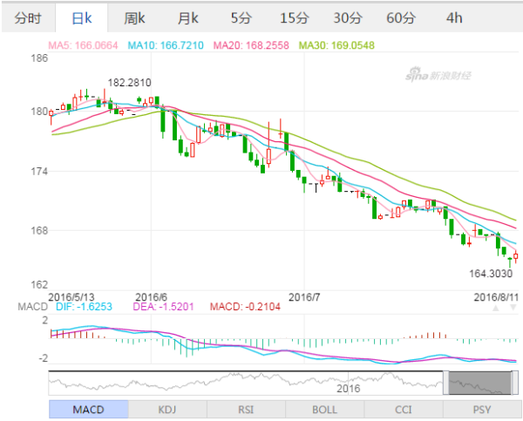Image resolution: width=523 pixels, height=421 pixels.
Task: Click the last red candlestick on chart
Action: click(516, 256)
